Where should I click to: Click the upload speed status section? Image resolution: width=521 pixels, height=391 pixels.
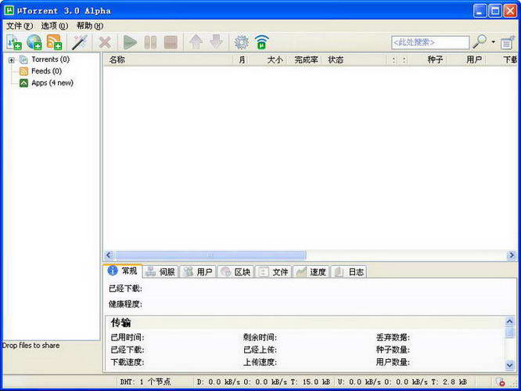[402, 382]
